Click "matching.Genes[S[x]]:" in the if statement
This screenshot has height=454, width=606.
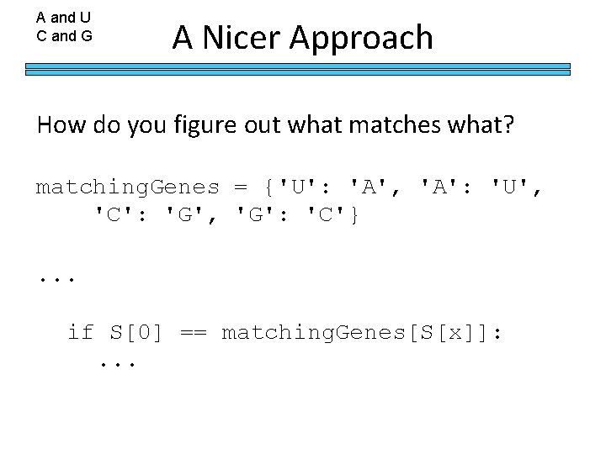pyautogui.click(x=363, y=334)
